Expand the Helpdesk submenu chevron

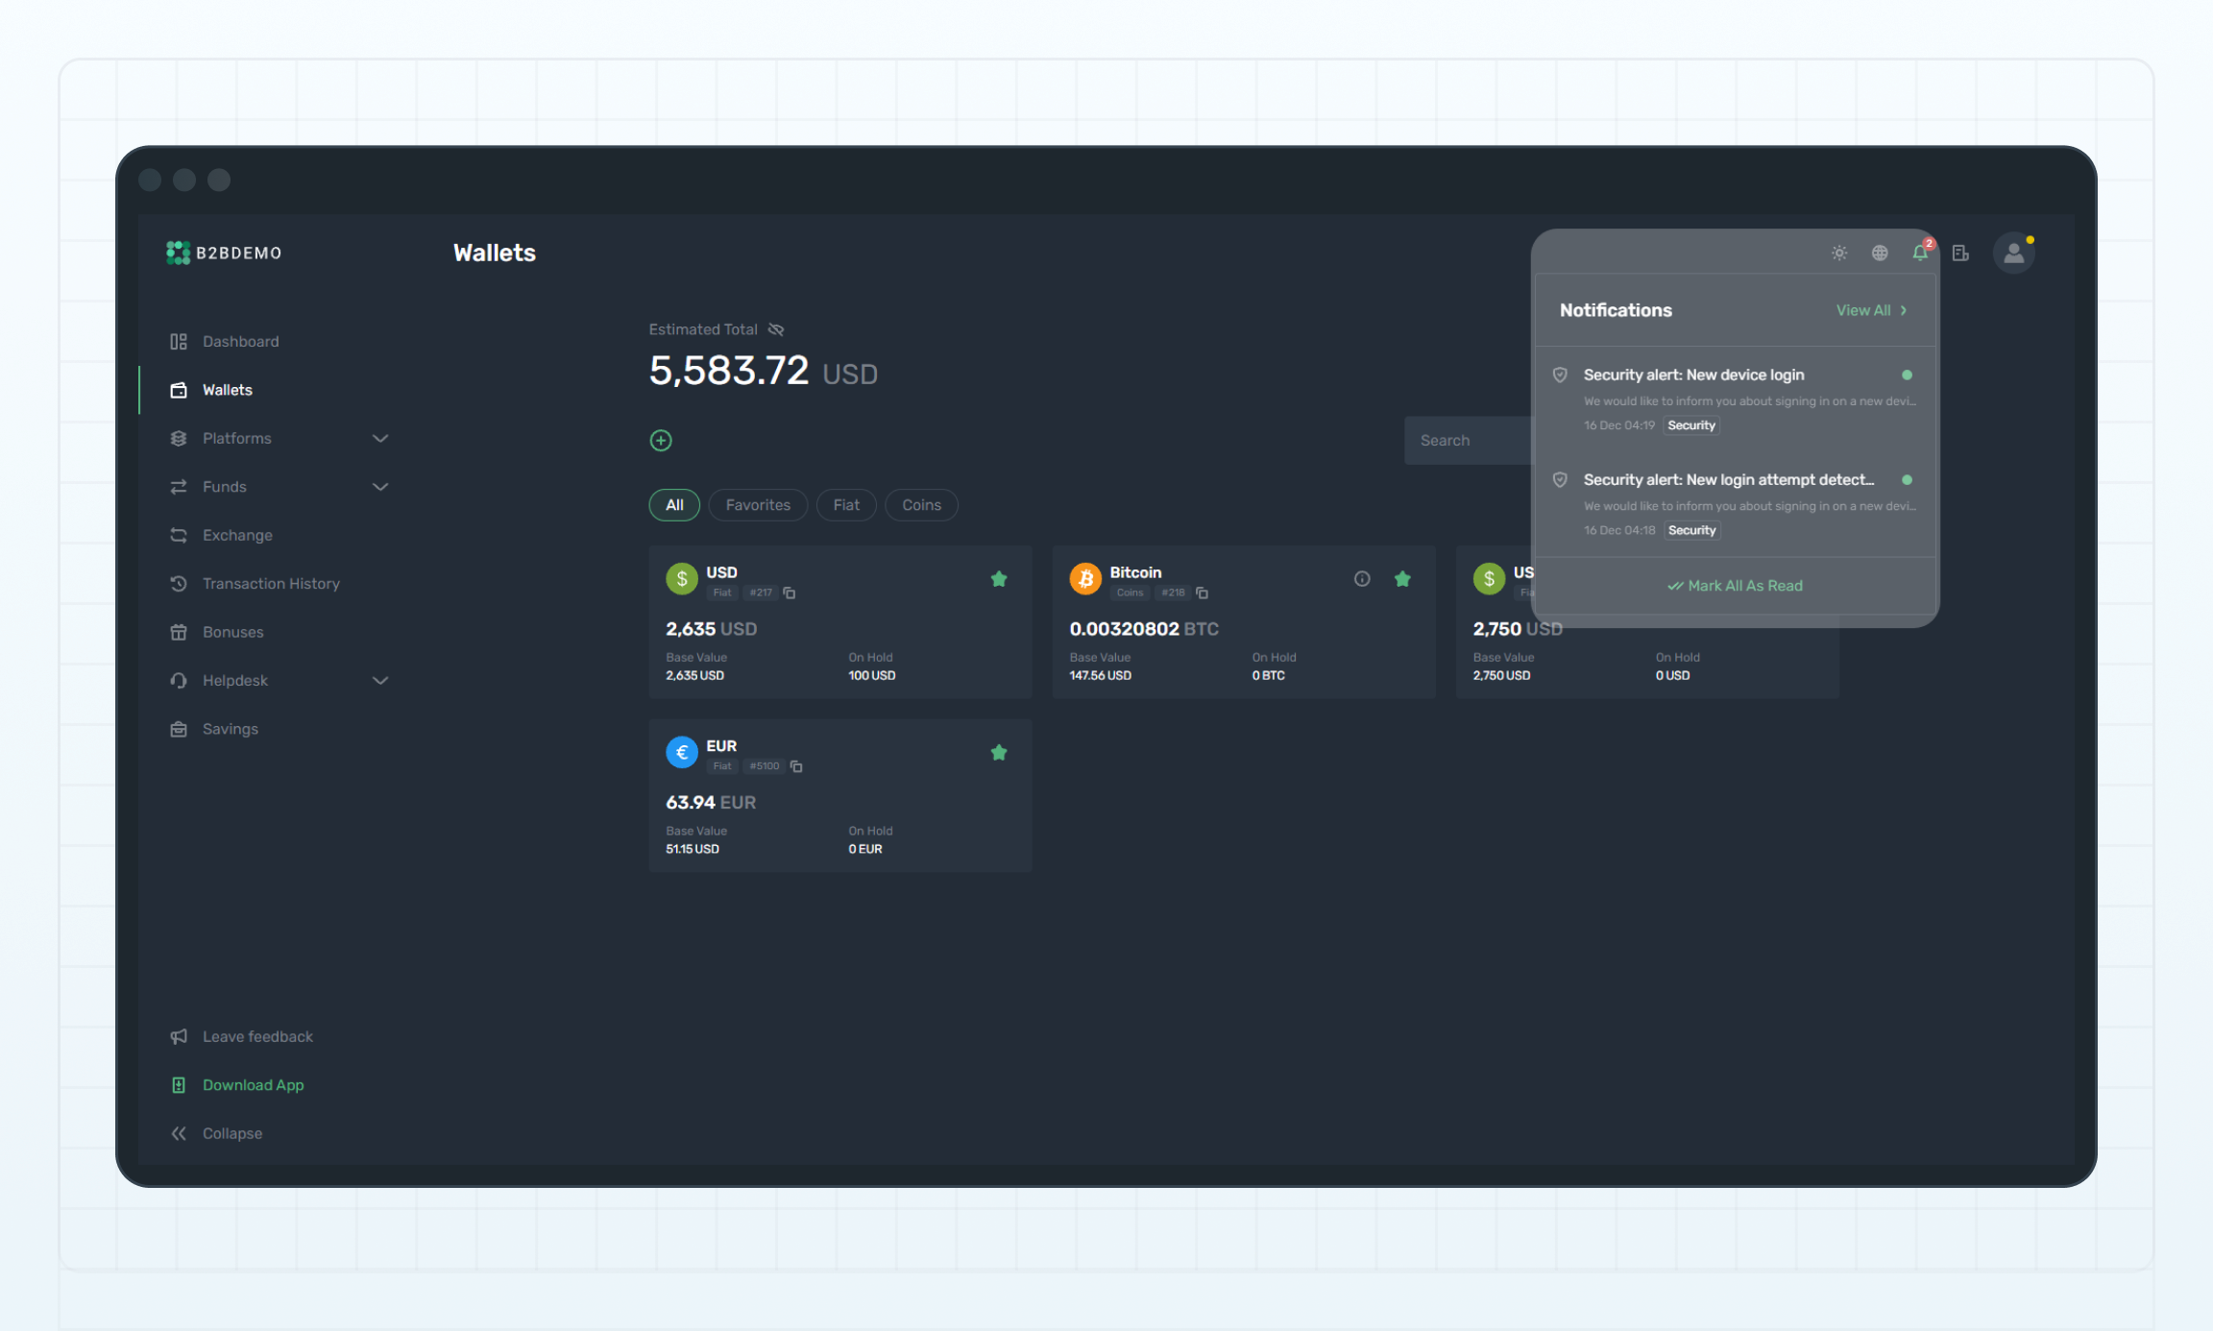380,681
